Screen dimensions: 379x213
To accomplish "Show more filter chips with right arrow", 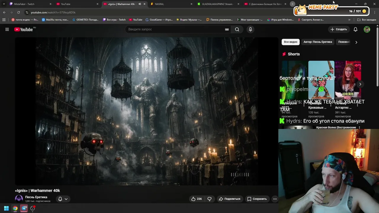I will click(356, 42).
